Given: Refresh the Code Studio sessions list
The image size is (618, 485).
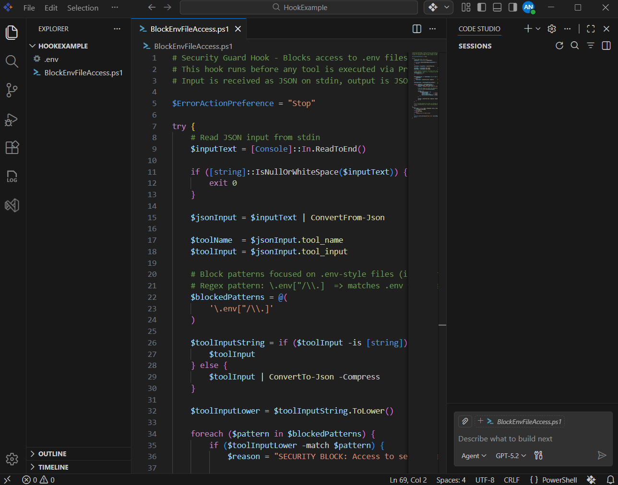Looking at the screenshot, I should coord(559,46).
